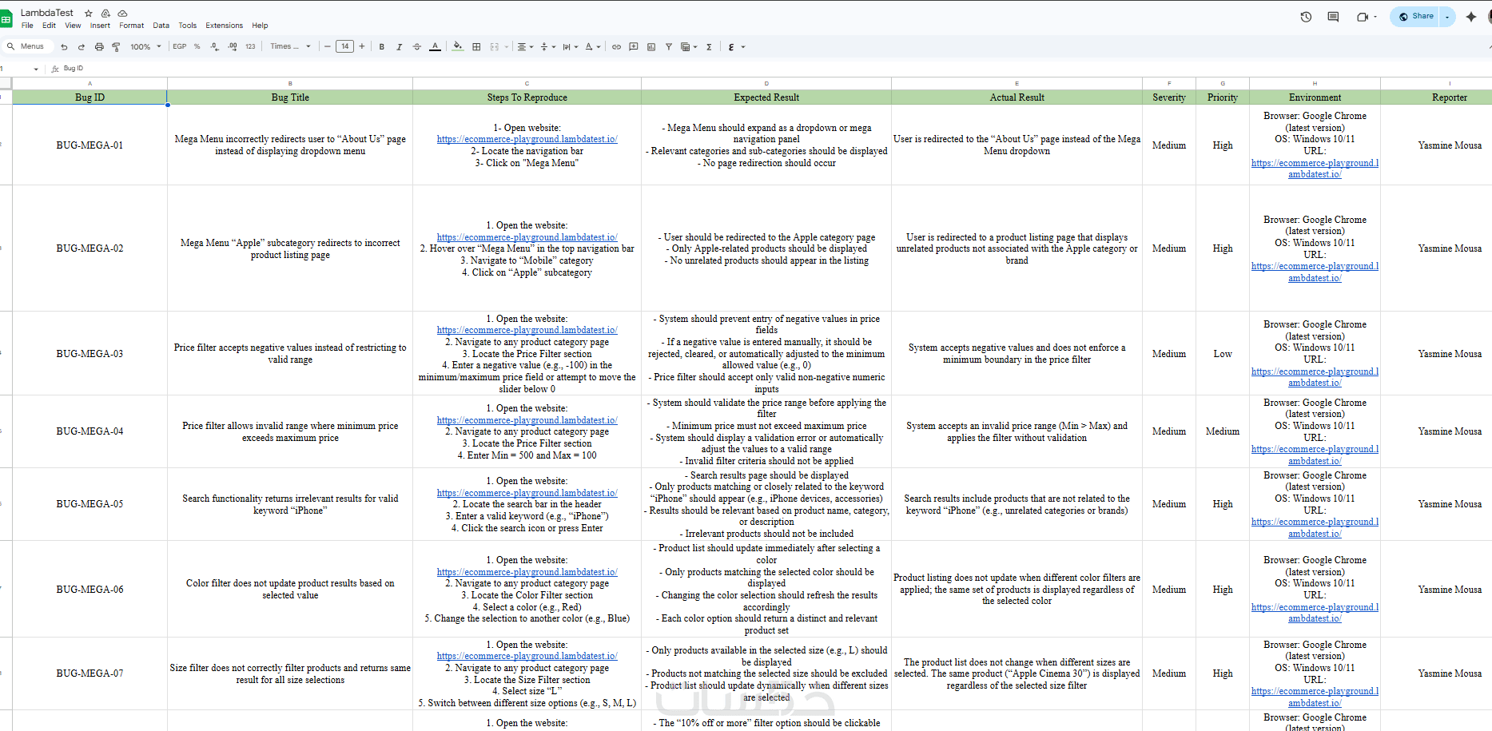Open the zoom level dropdown at 100%
Viewport: 1492px width, 731px height.
pos(145,47)
